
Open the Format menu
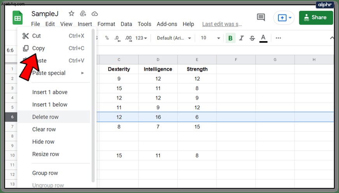point(106,24)
